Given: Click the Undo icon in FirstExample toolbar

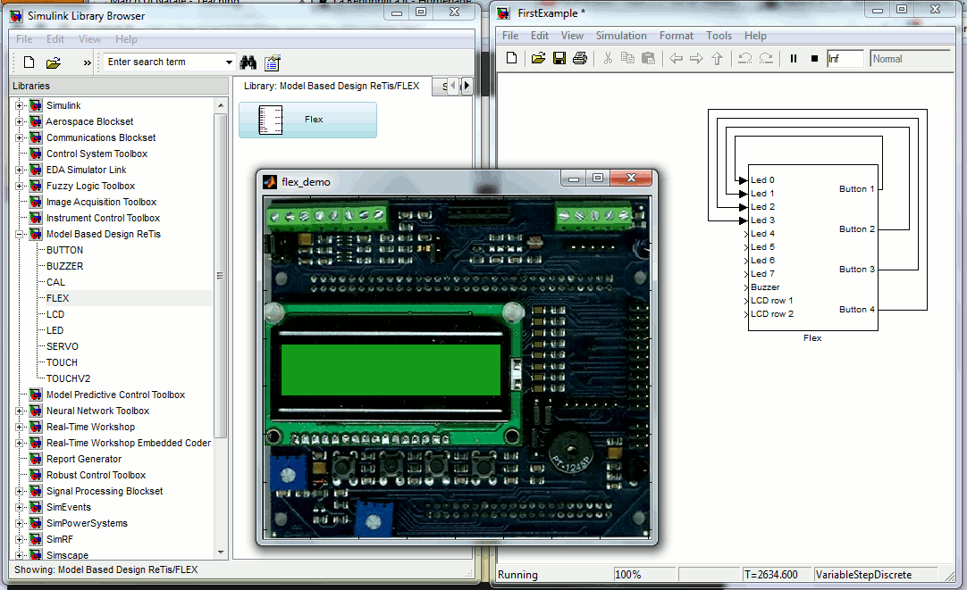Looking at the screenshot, I should [x=745, y=59].
